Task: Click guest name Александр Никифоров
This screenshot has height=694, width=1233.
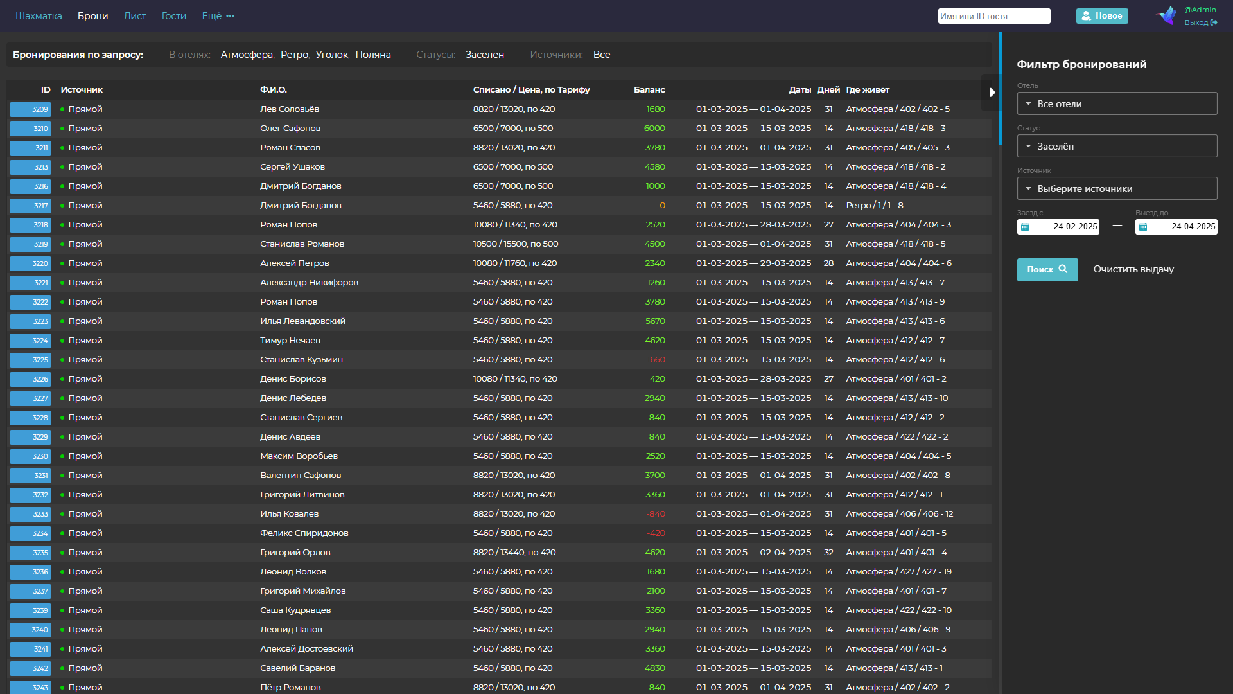Action: pyautogui.click(x=310, y=283)
